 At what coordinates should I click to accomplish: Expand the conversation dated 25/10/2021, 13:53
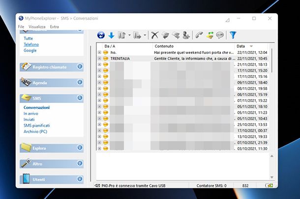pos(99,124)
